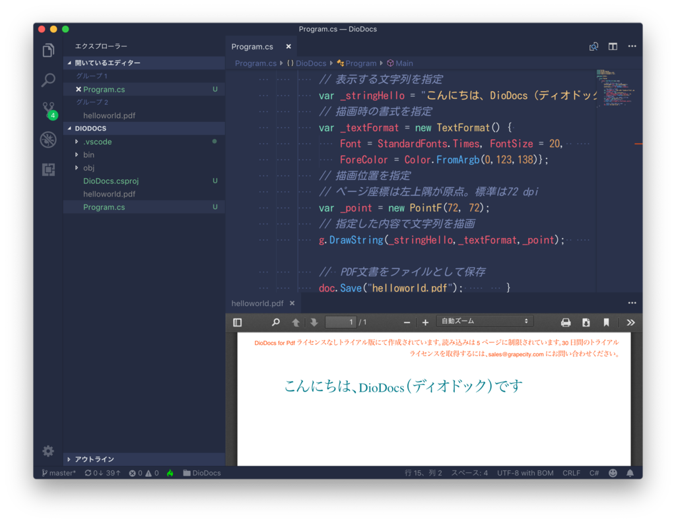Click the open changes icon in editor title

point(593,47)
